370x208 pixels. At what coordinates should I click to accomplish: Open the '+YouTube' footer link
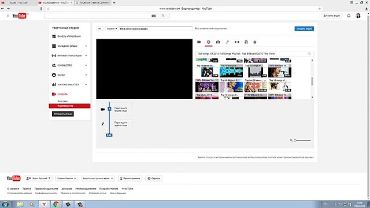click(x=127, y=189)
